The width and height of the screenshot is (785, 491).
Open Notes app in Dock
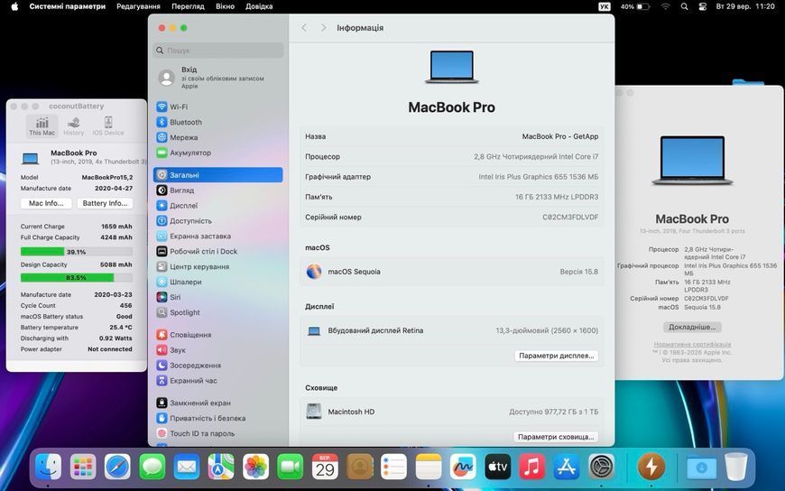[429, 467]
